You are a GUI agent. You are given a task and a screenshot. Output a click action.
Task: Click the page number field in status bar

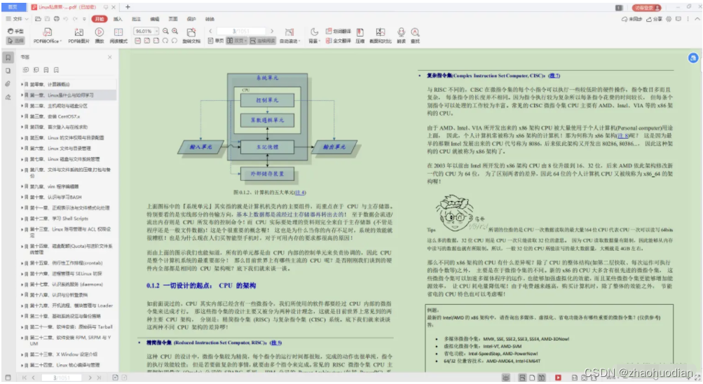pyautogui.click(x=62, y=378)
